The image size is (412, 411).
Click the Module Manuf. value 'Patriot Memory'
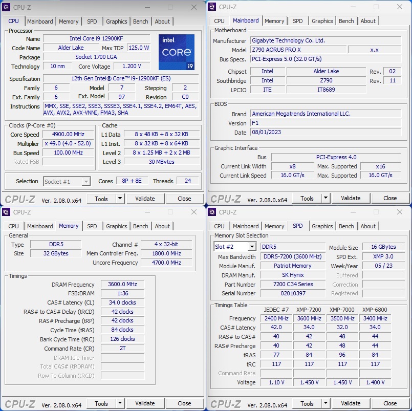(x=293, y=266)
